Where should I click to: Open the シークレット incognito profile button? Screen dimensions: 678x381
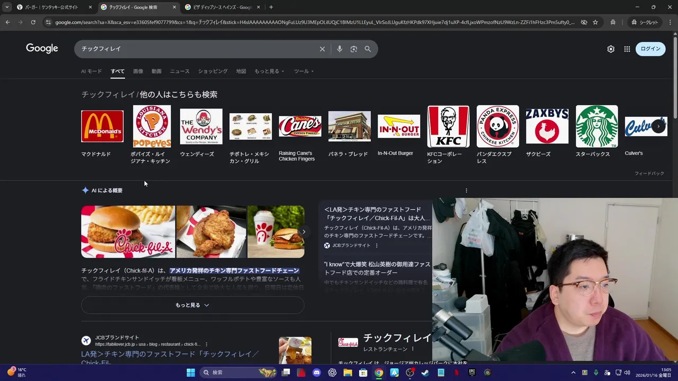coord(645,22)
